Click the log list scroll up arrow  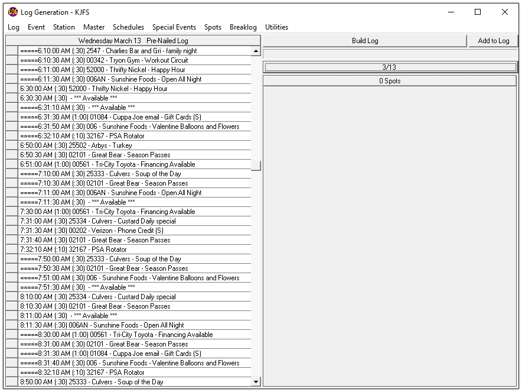(256, 51)
